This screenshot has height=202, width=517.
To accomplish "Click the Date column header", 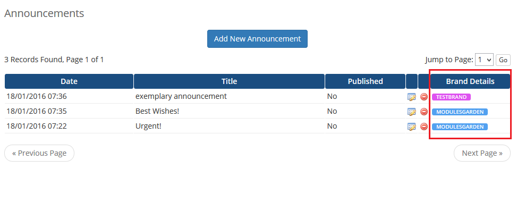I will pyautogui.click(x=69, y=81).
